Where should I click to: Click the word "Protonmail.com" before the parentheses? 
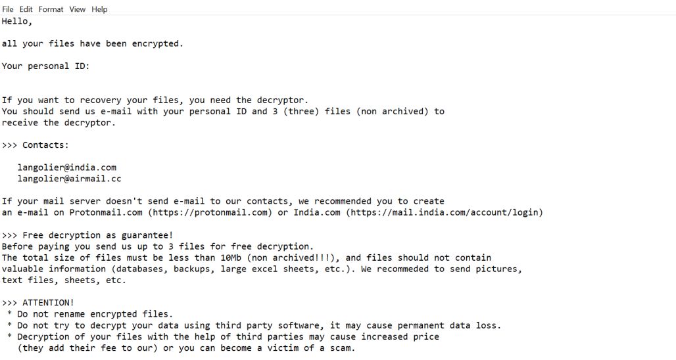click(x=105, y=212)
